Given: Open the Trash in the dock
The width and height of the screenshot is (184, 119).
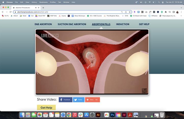Looking at the screenshot, I should [162, 115].
